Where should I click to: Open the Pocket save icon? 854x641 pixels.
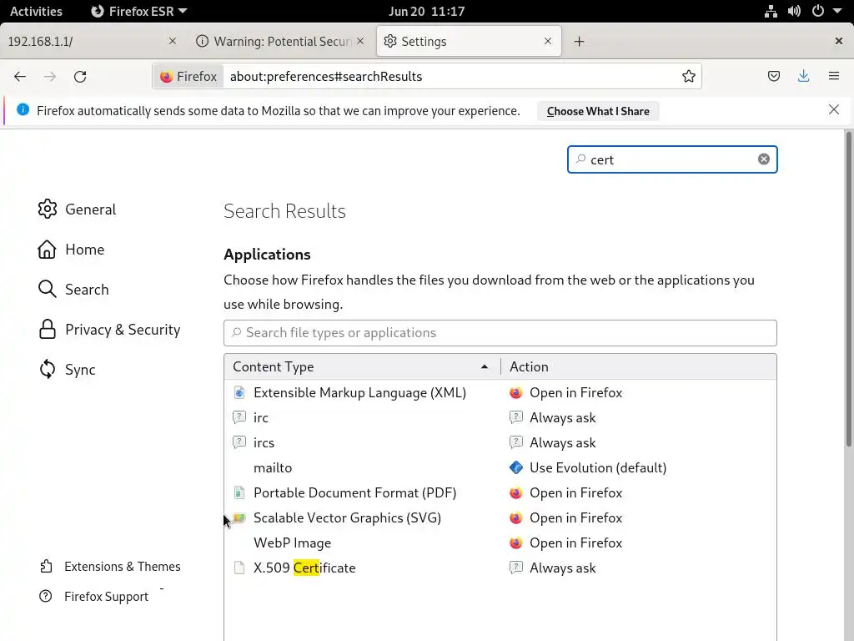(x=774, y=77)
